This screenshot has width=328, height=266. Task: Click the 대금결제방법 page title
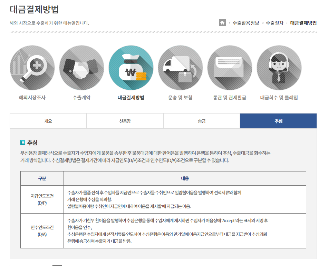coord(34,9)
